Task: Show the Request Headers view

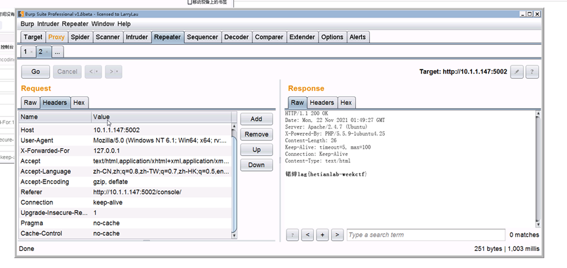Action: click(54, 103)
